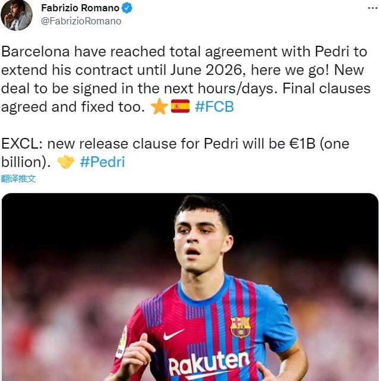
Task: Click the handshake emoji
Action: coord(65,162)
